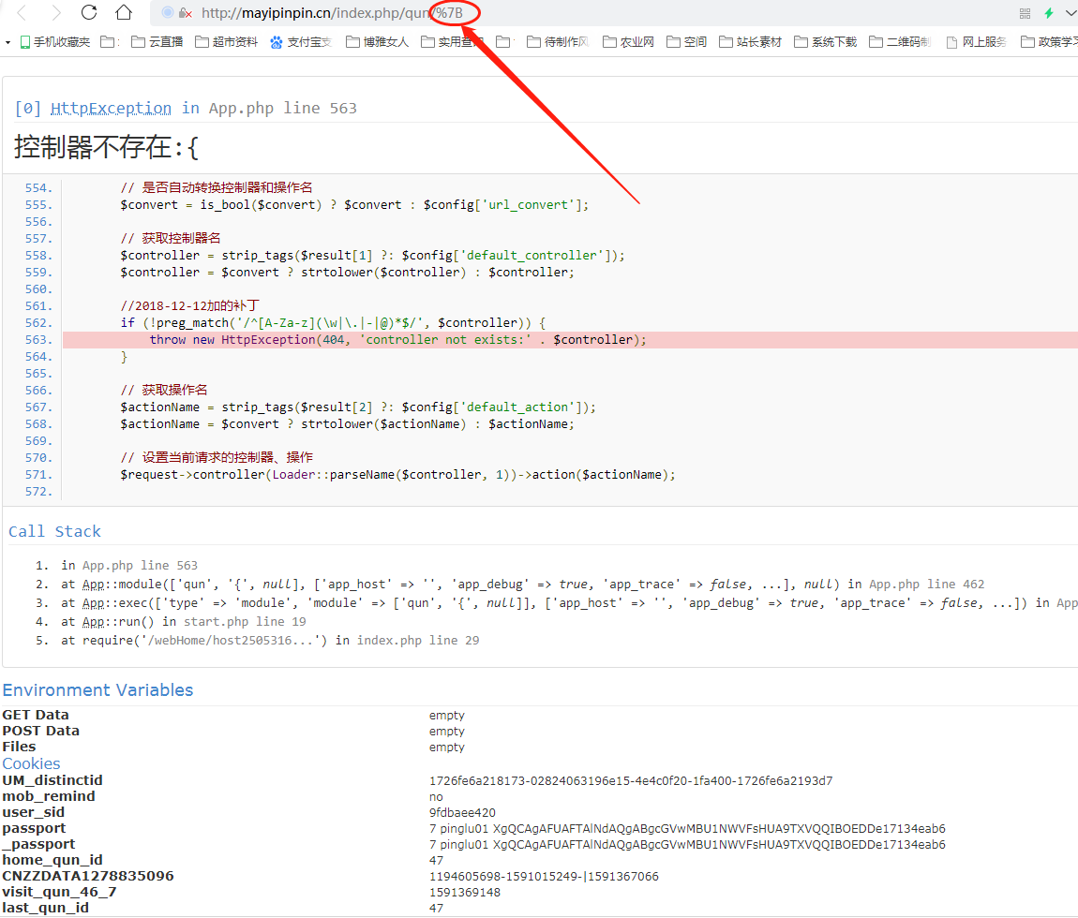1078x918 pixels.
Task: Open the 站长素材 bookmark folder
Action: (x=750, y=42)
